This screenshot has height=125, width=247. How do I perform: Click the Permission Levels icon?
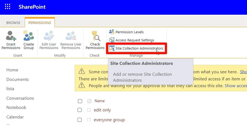(112, 32)
